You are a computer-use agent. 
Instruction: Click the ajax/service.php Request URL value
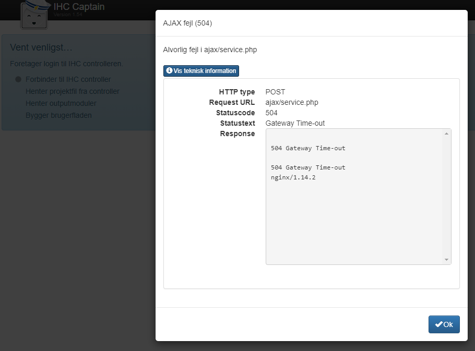tap(292, 102)
